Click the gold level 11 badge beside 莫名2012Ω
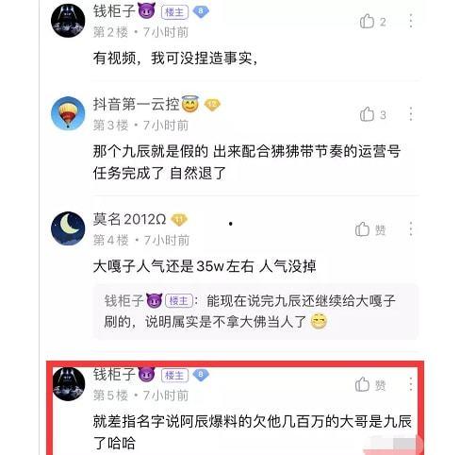This screenshot has width=460, height=455. [x=179, y=220]
